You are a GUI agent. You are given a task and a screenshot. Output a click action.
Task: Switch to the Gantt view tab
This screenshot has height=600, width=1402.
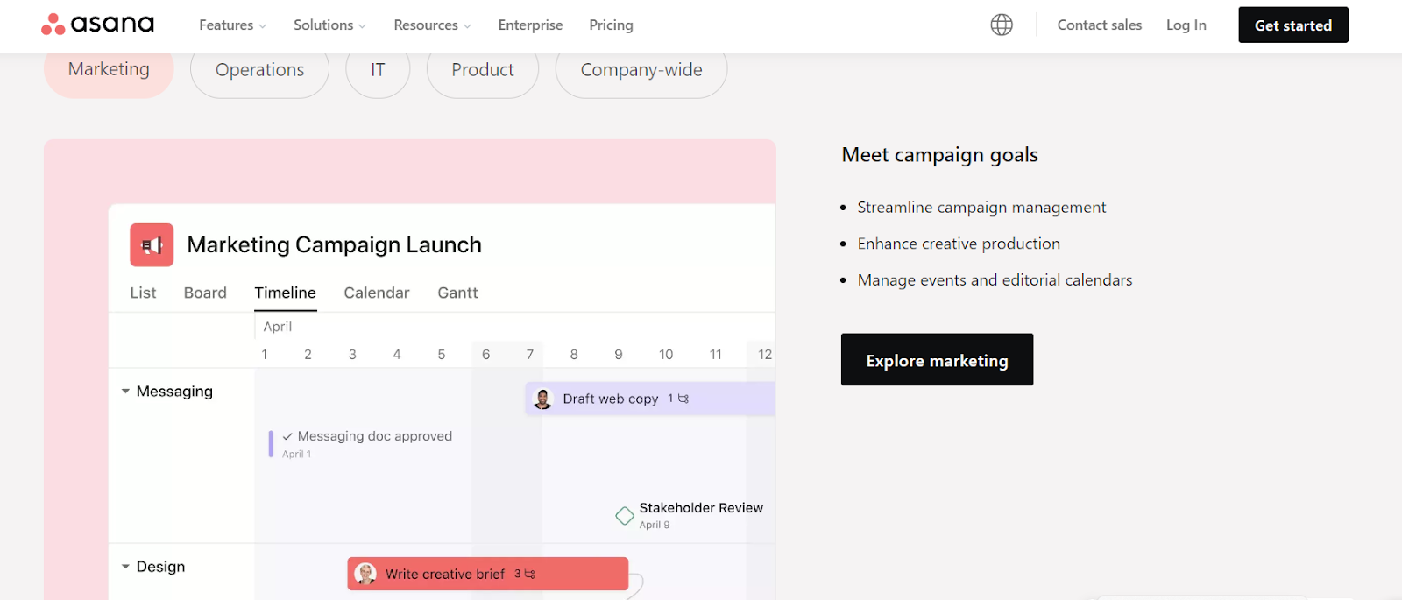click(457, 293)
